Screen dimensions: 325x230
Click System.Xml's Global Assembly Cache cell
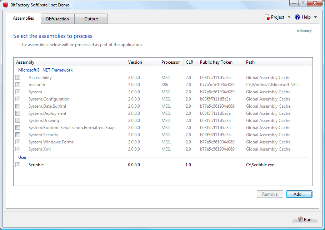coord(268,149)
